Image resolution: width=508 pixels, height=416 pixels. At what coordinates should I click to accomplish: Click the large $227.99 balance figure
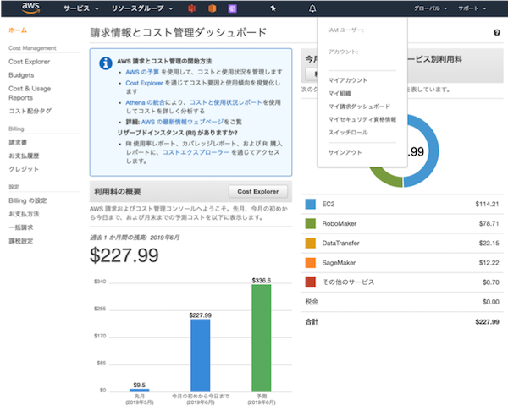click(124, 255)
